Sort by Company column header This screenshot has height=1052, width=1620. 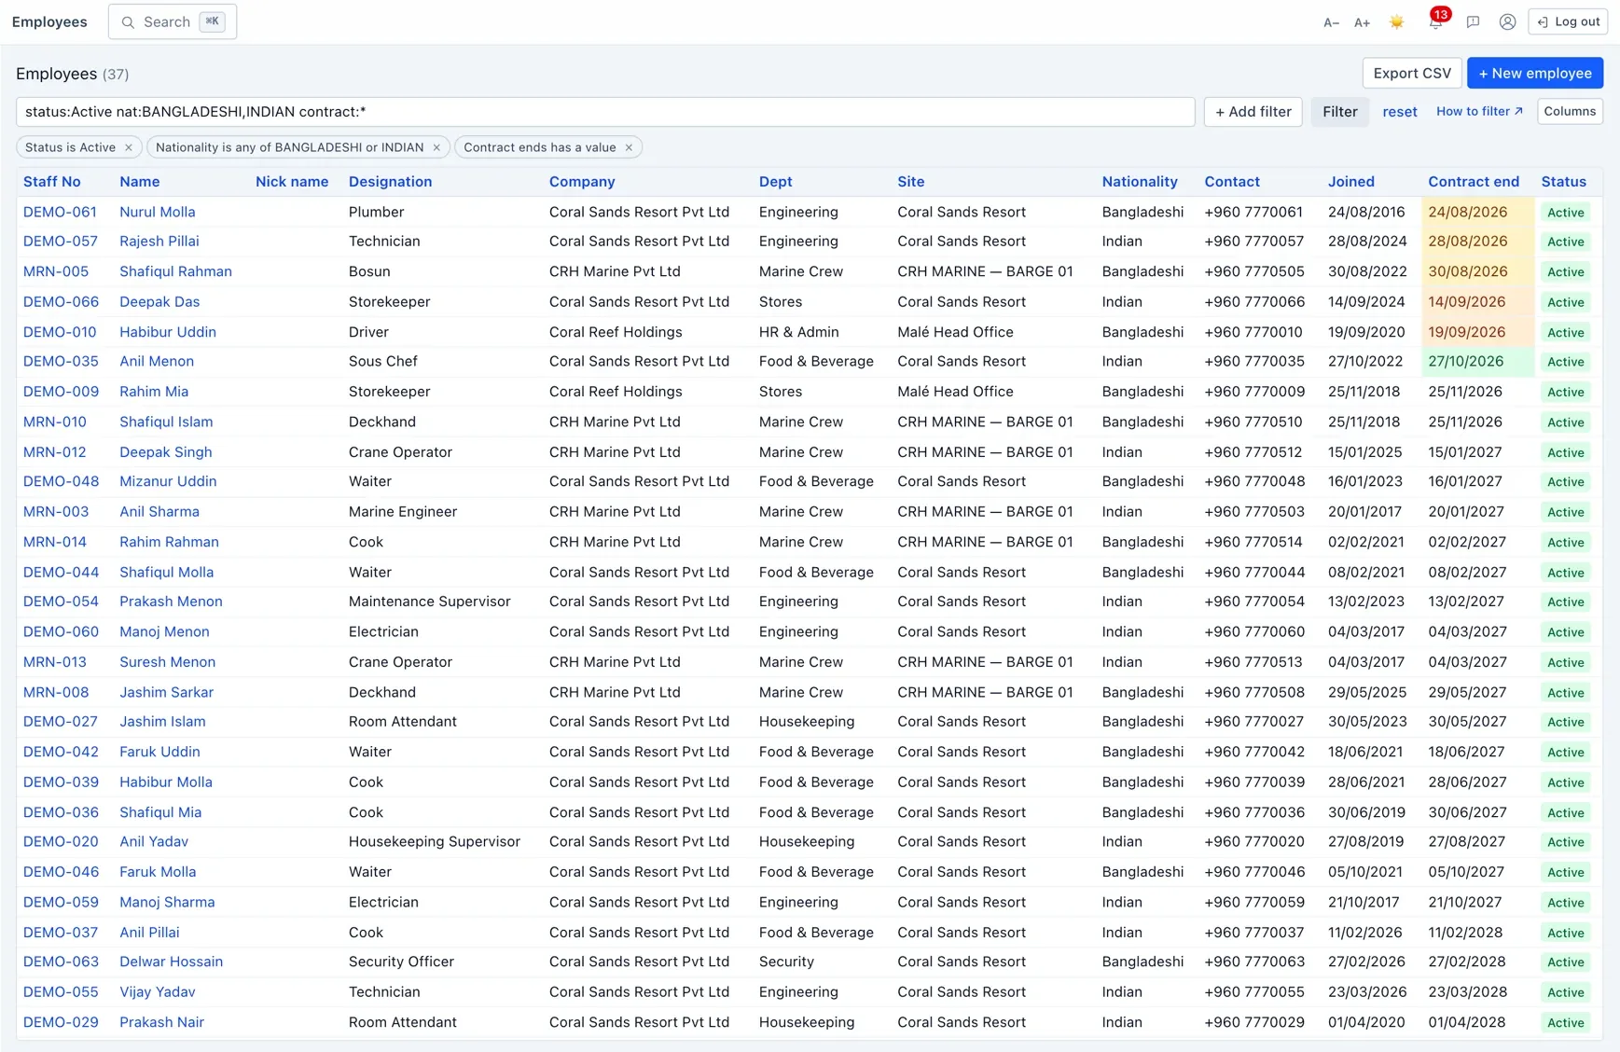(x=582, y=182)
